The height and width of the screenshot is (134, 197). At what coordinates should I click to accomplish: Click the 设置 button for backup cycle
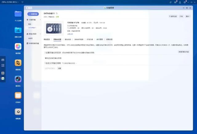coord(59,68)
